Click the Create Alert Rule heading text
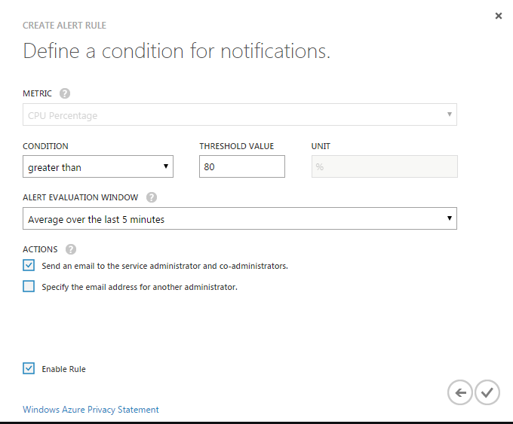This screenshot has height=424, width=513. (x=64, y=26)
